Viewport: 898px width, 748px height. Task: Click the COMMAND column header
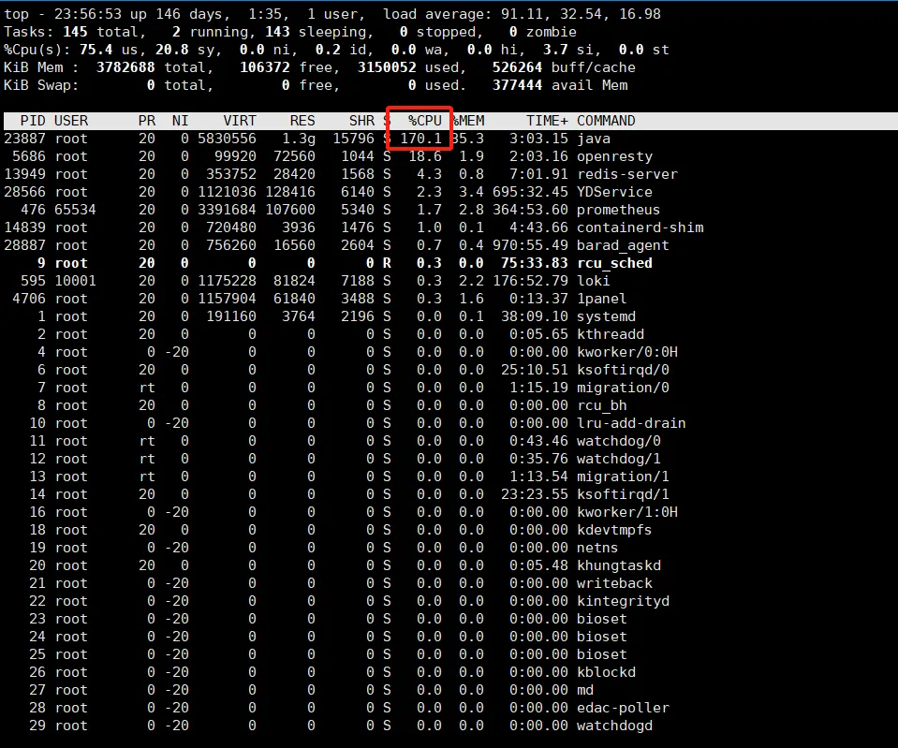pos(606,121)
